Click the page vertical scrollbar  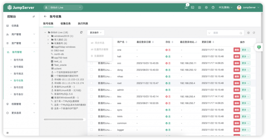261,56
